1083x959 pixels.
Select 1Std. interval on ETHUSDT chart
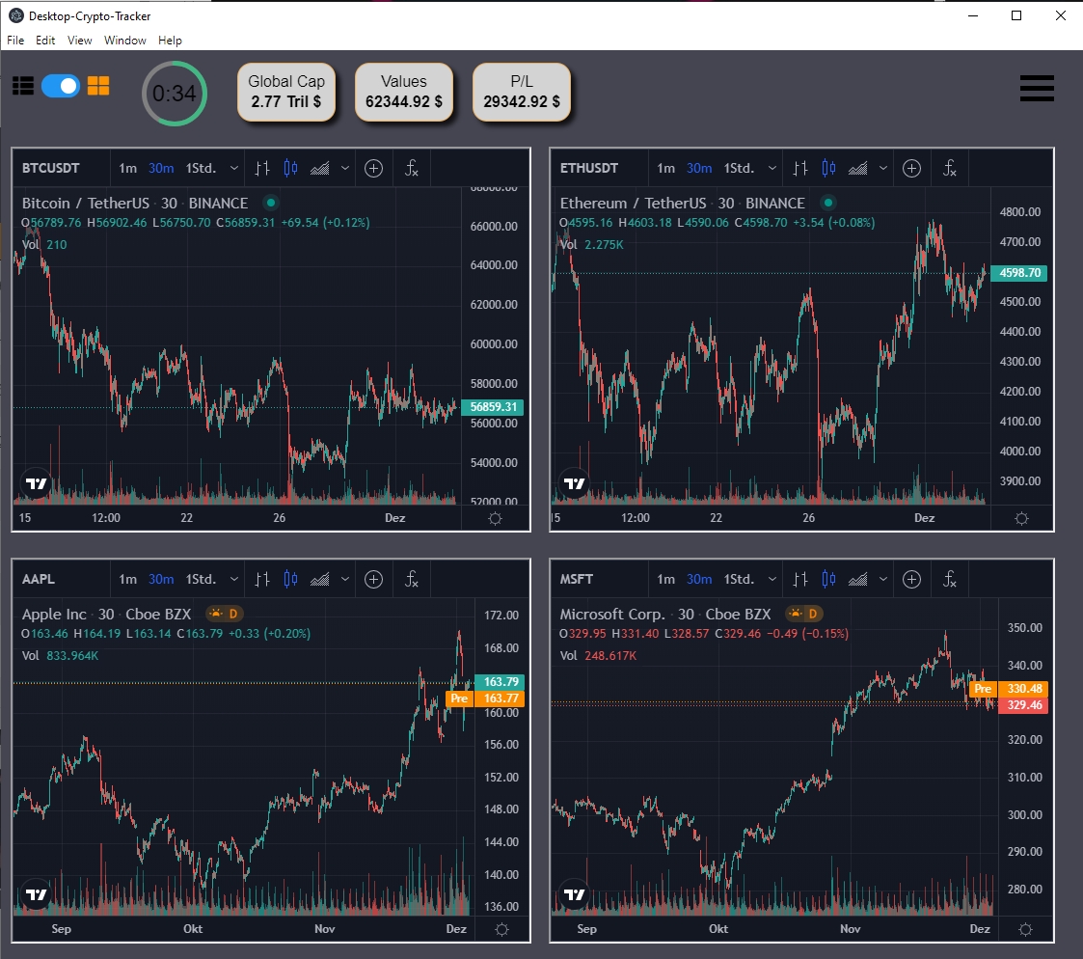coord(739,168)
